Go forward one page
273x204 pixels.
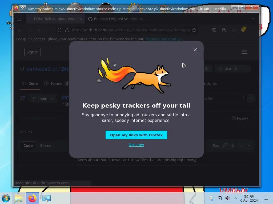[x=30, y=30]
